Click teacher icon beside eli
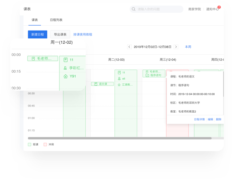 tap(119, 78)
